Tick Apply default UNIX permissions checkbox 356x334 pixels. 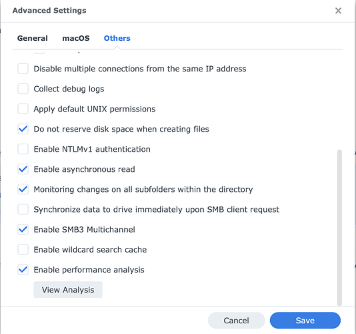[x=23, y=109]
